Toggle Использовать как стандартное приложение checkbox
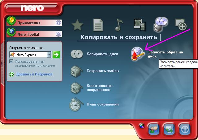 [x=11, y=61]
